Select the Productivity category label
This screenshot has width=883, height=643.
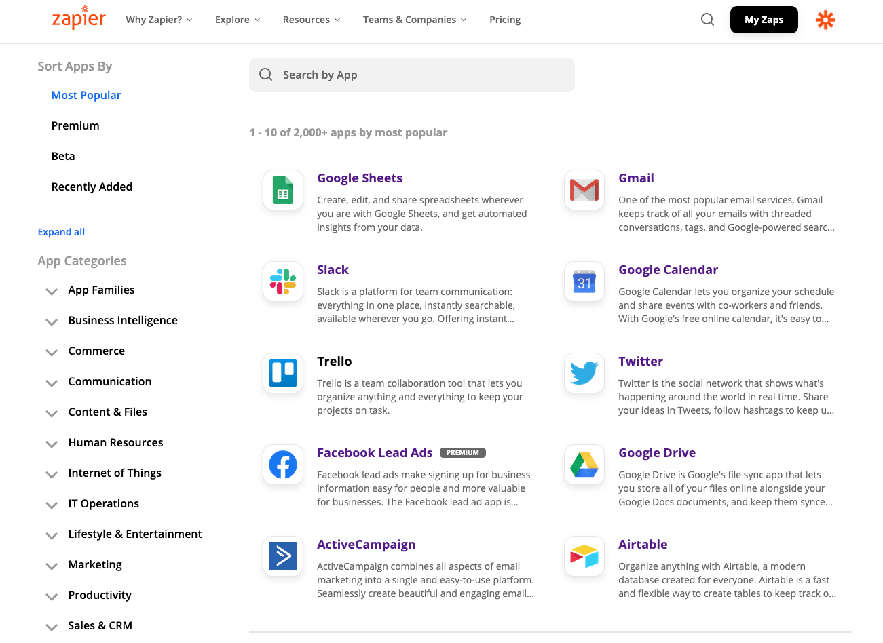coord(100,595)
